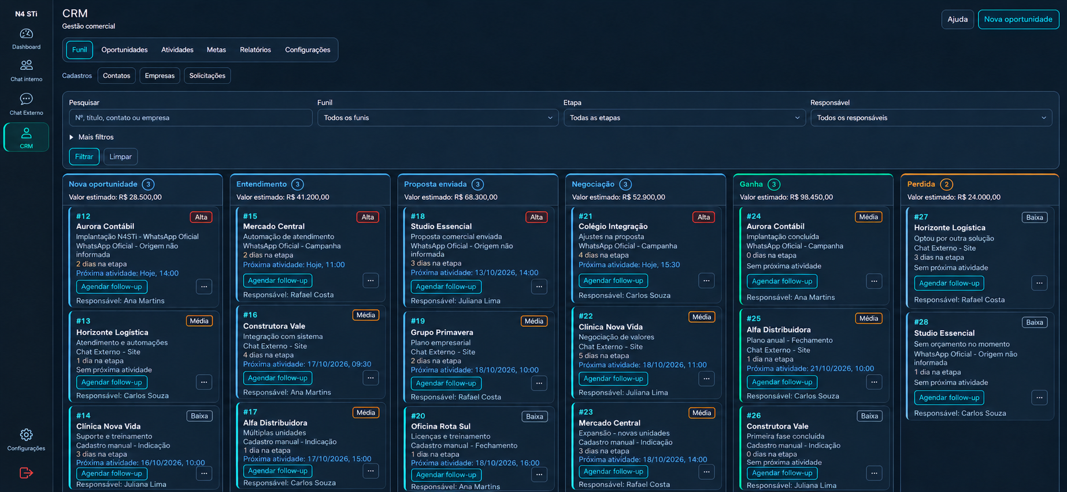Image resolution: width=1067 pixels, height=492 pixels.
Task: Open more options for card #28
Action: point(1039,397)
